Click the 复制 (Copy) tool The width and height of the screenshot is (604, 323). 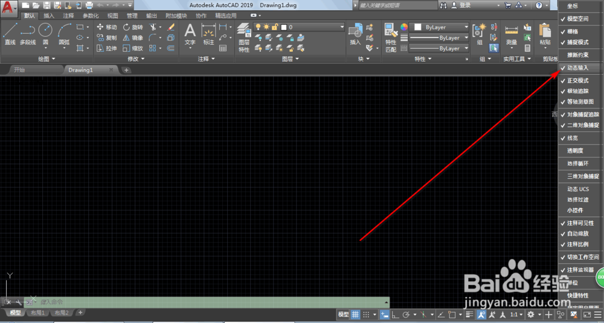point(107,38)
